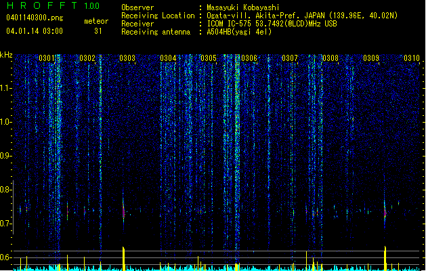Click the Receiving antenna label

(x=156, y=32)
